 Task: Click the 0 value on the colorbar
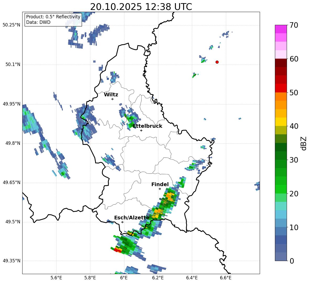pyautogui.click(x=292, y=261)
